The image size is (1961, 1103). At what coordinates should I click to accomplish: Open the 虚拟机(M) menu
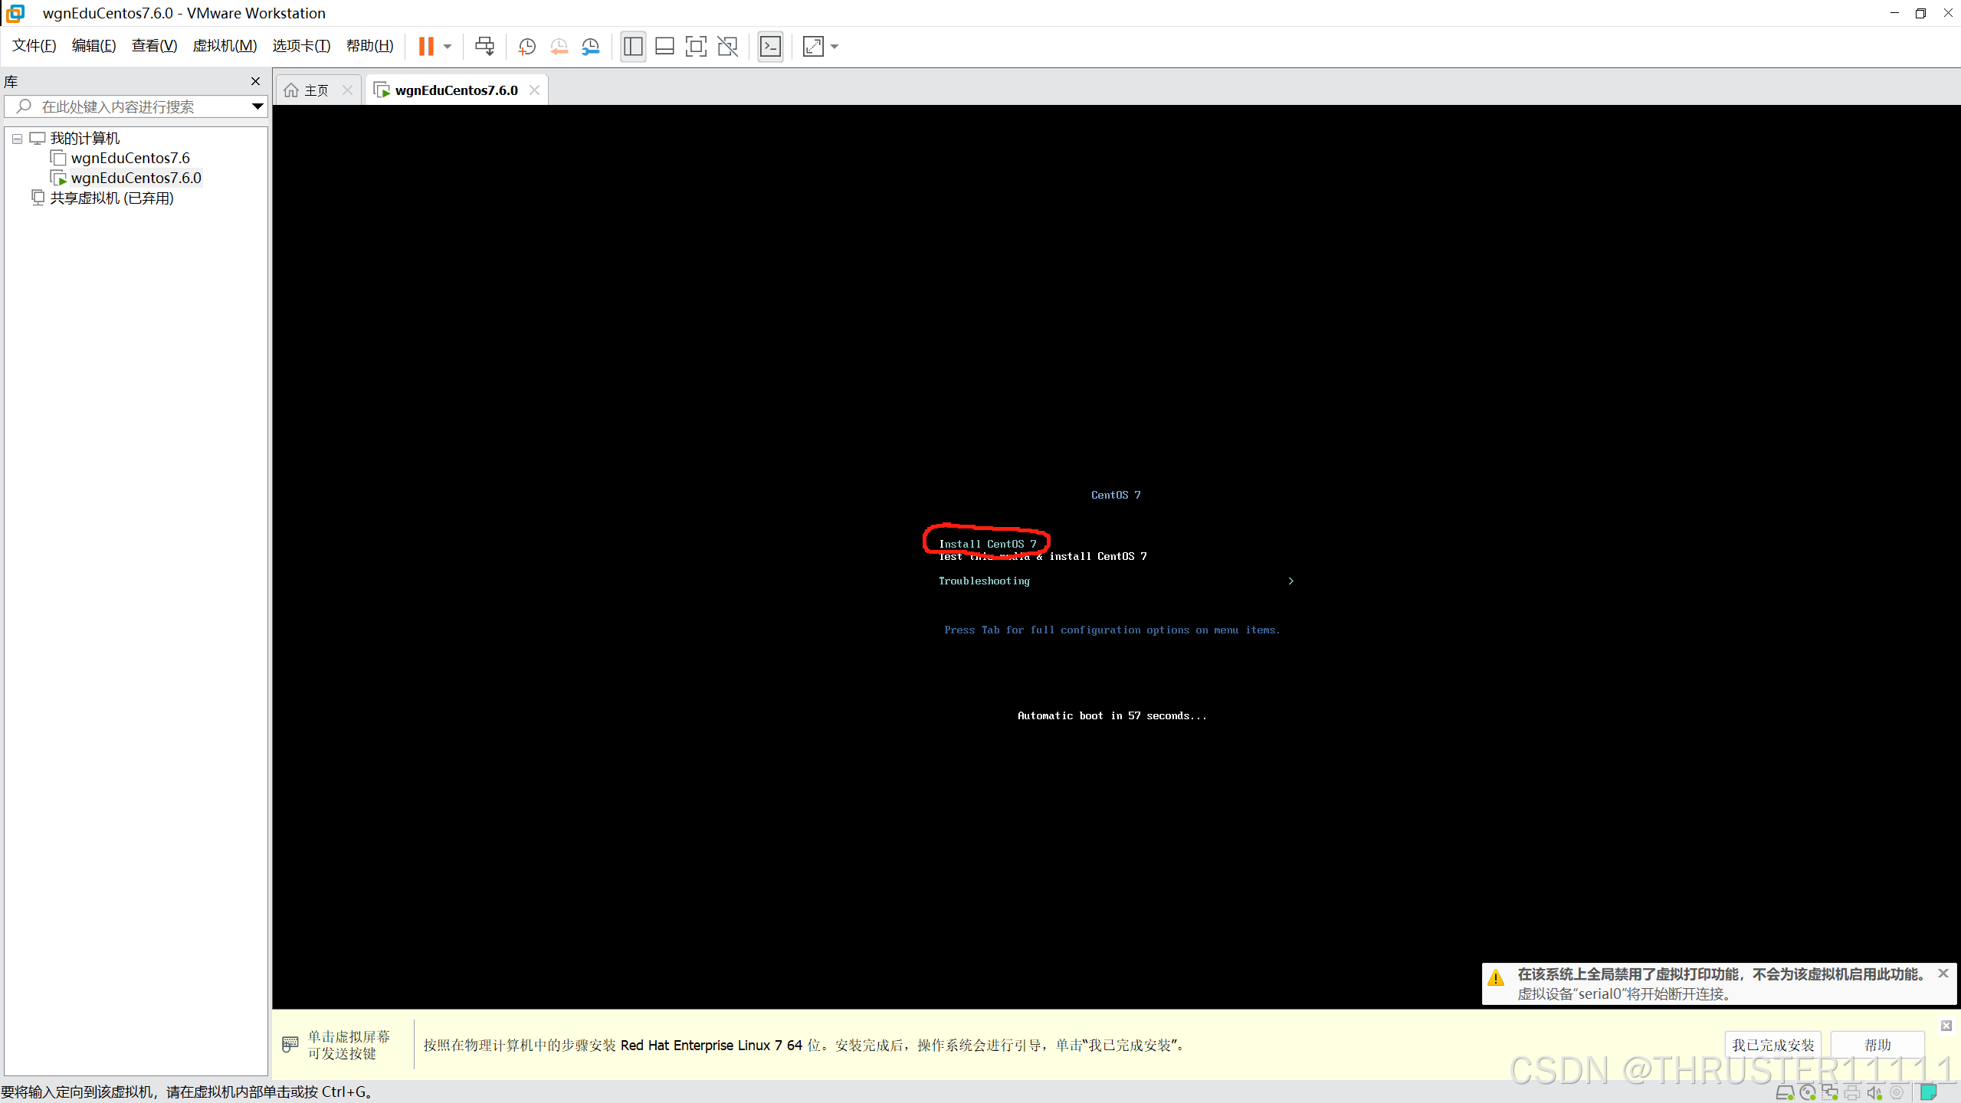pyautogui.click(x=225, y=46)
